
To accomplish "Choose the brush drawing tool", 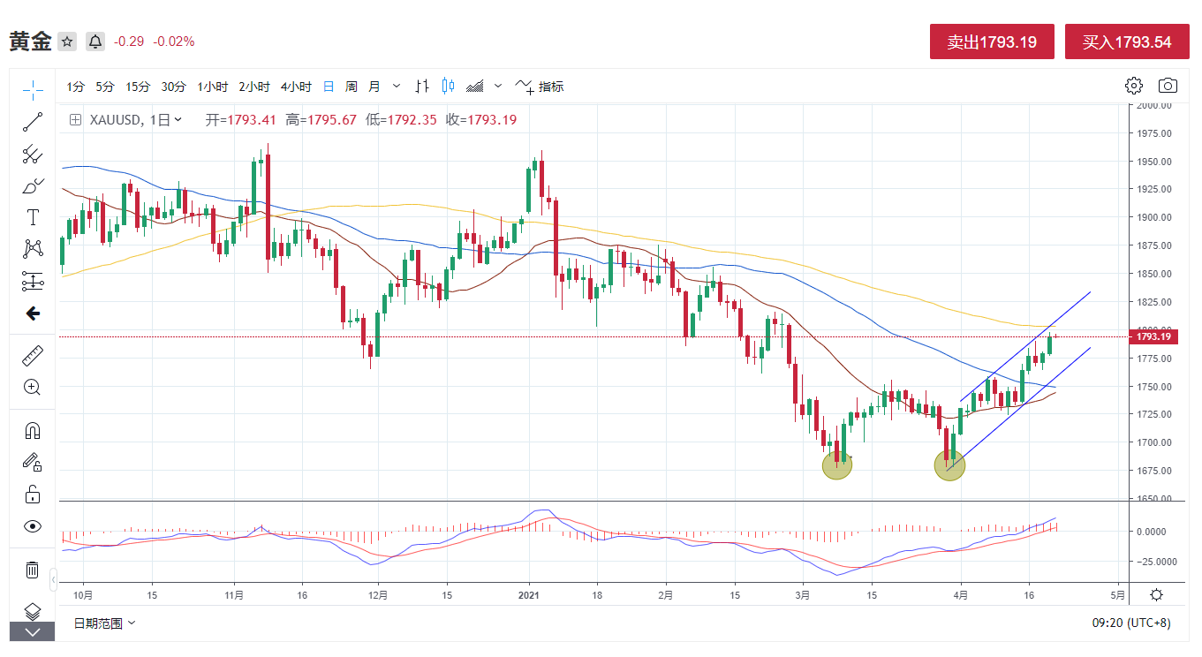I will tap(33, 186).
